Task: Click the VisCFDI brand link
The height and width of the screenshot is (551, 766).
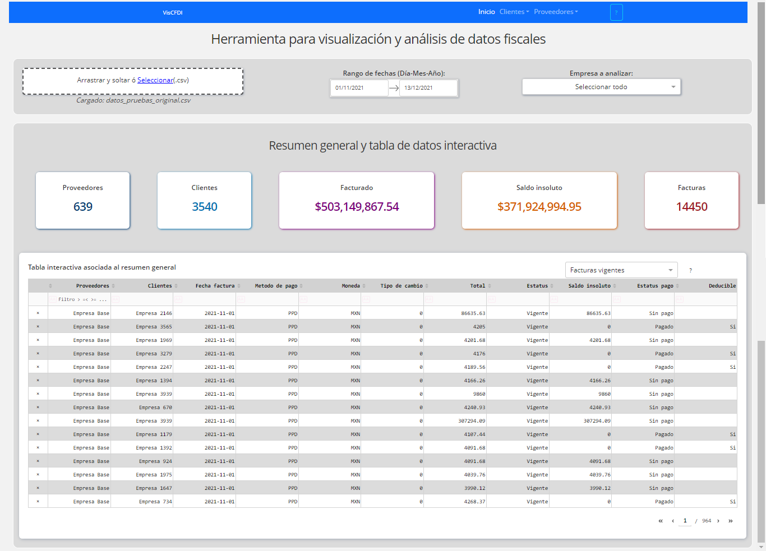Action: pyautogui.click(x=173, y=12)
